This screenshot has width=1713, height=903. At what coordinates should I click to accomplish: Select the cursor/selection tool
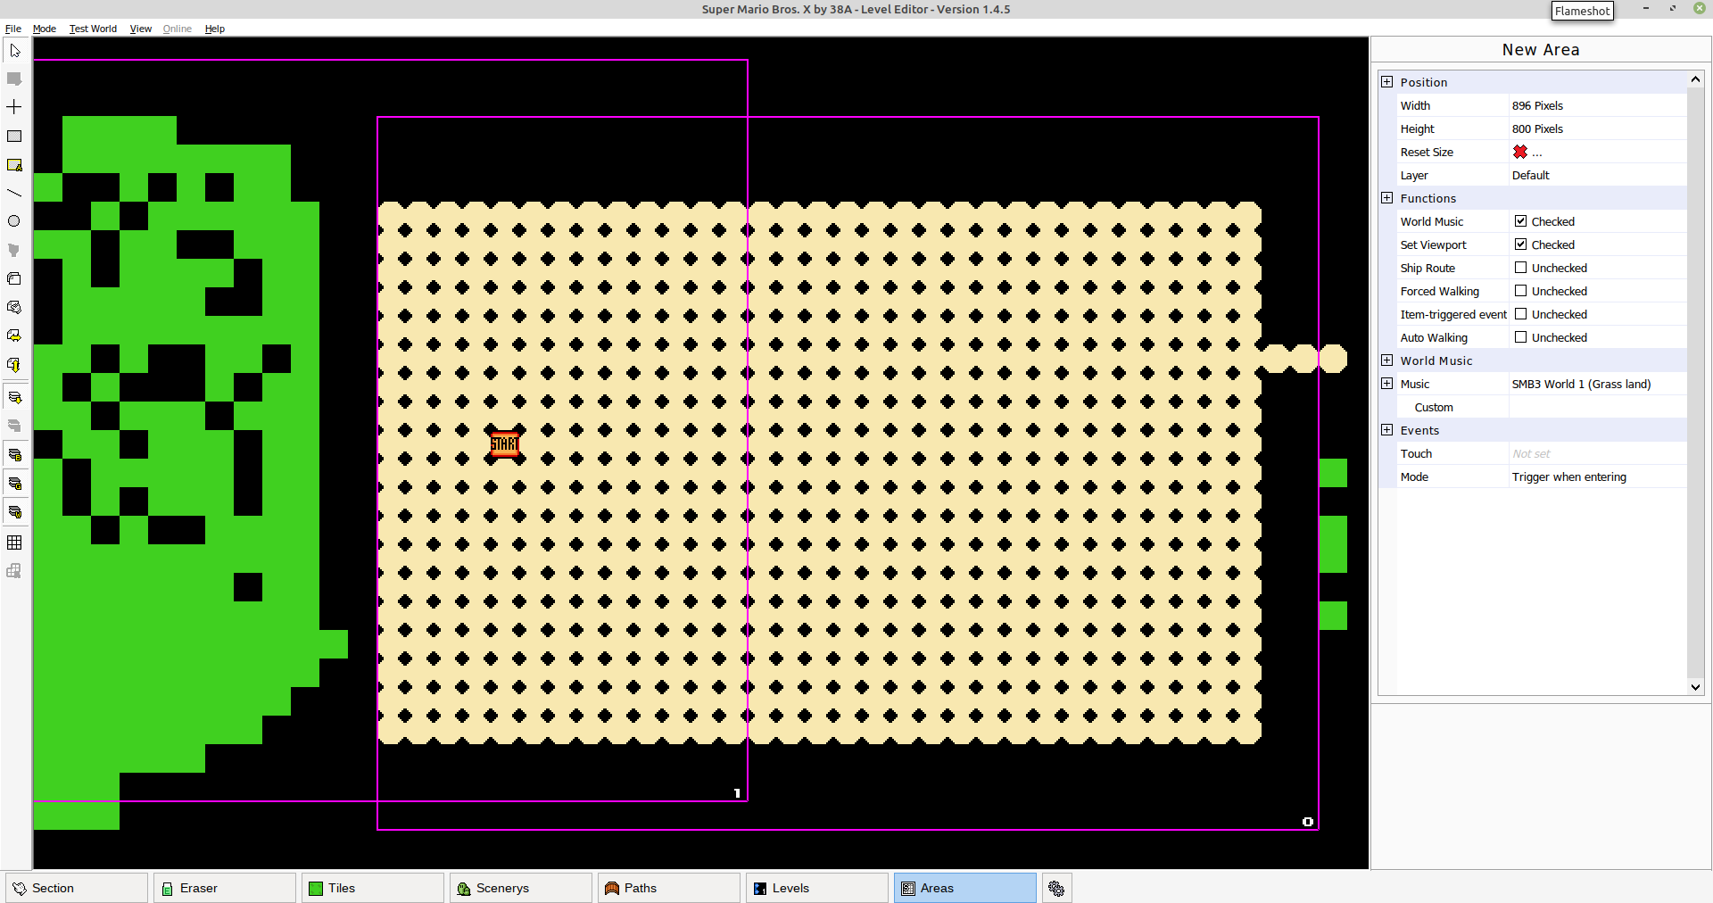point(14,51)
